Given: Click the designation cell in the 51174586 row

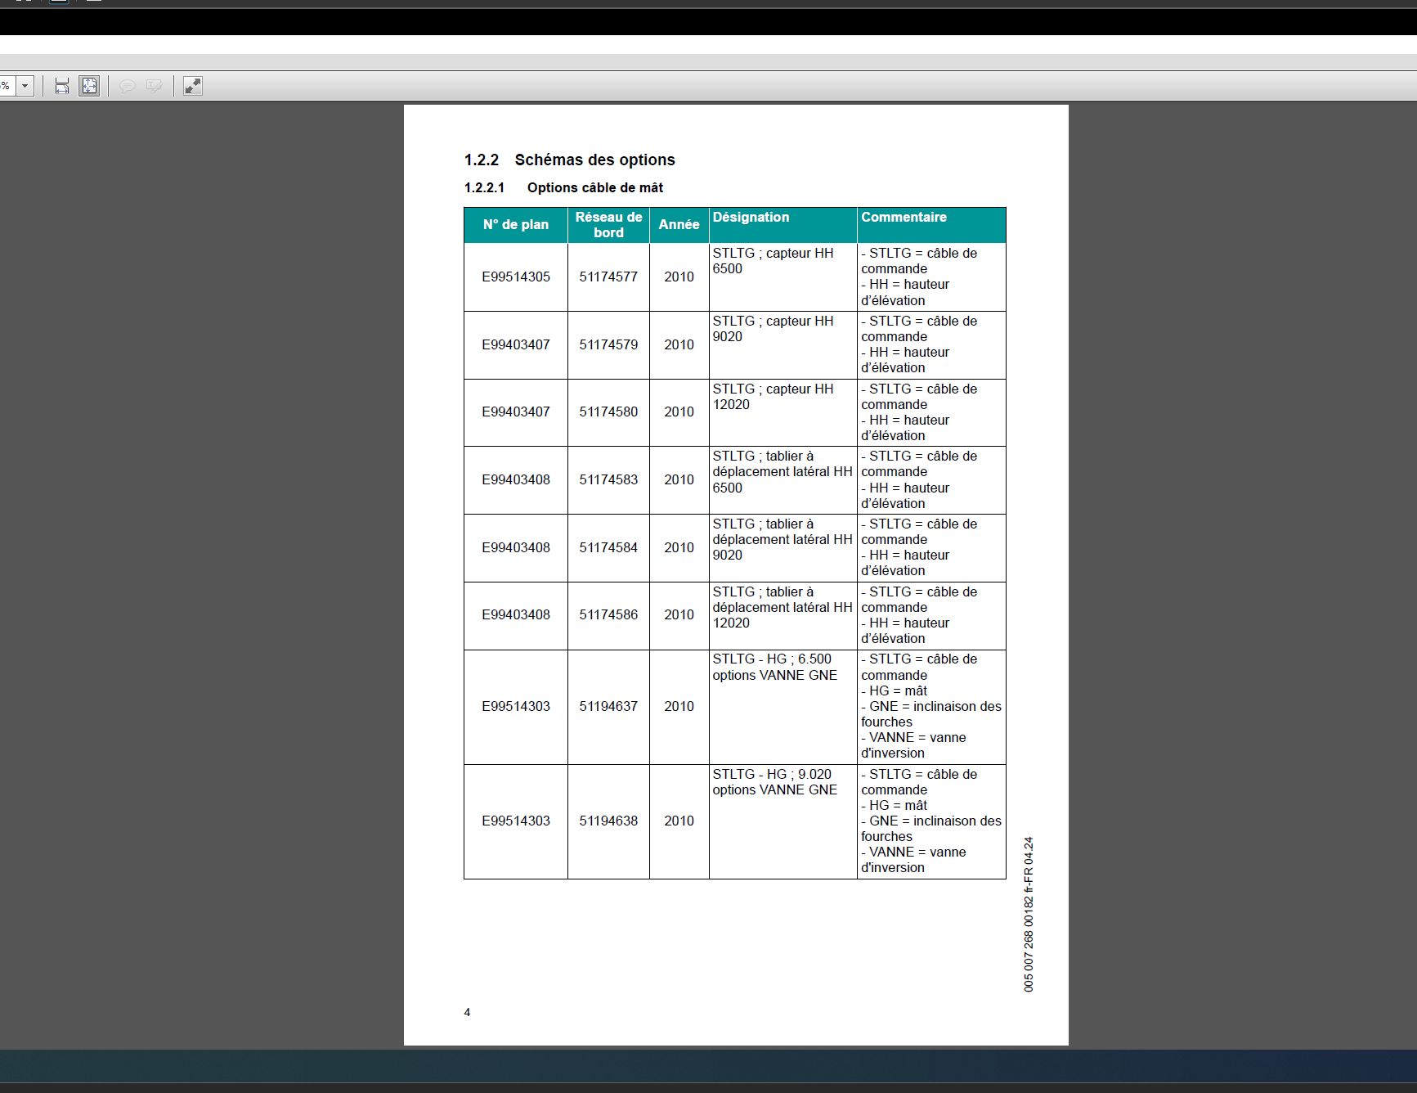Looking at the screenshot, I should coord(782,616).
